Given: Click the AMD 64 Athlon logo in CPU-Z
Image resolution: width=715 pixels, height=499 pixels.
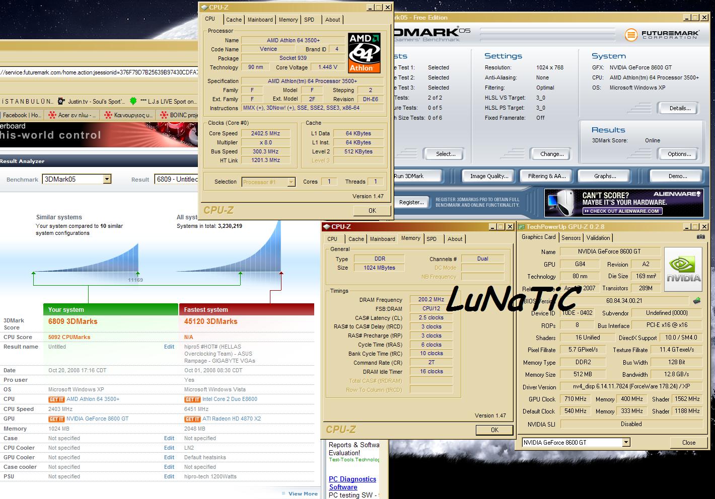Looking at the screenshot, I should [x=364, y=53].
